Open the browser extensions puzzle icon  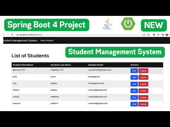click(154, 35)
